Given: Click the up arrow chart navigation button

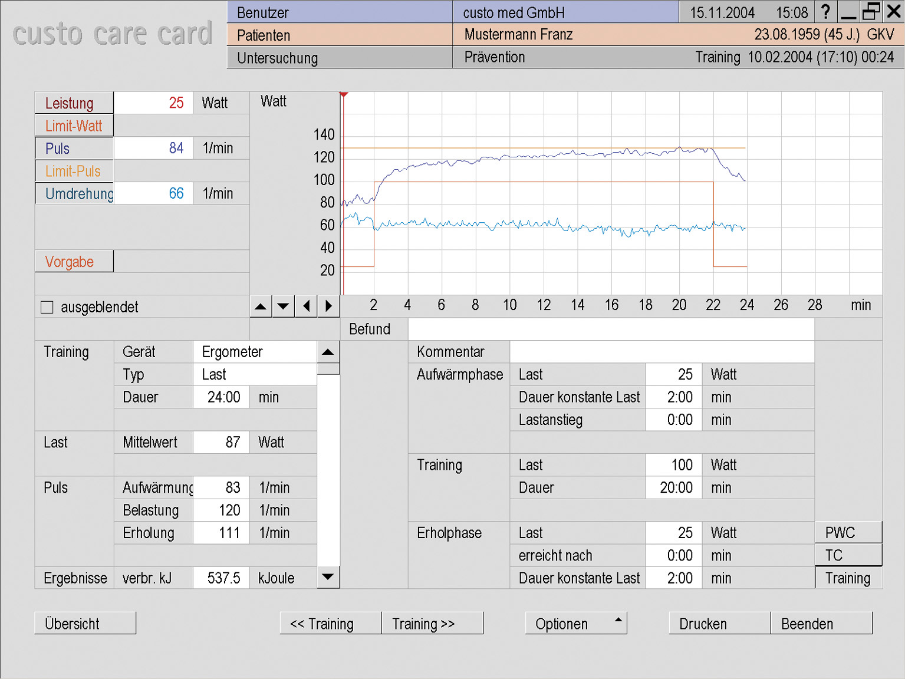Looking at the screenshot, I should [261, 306].
